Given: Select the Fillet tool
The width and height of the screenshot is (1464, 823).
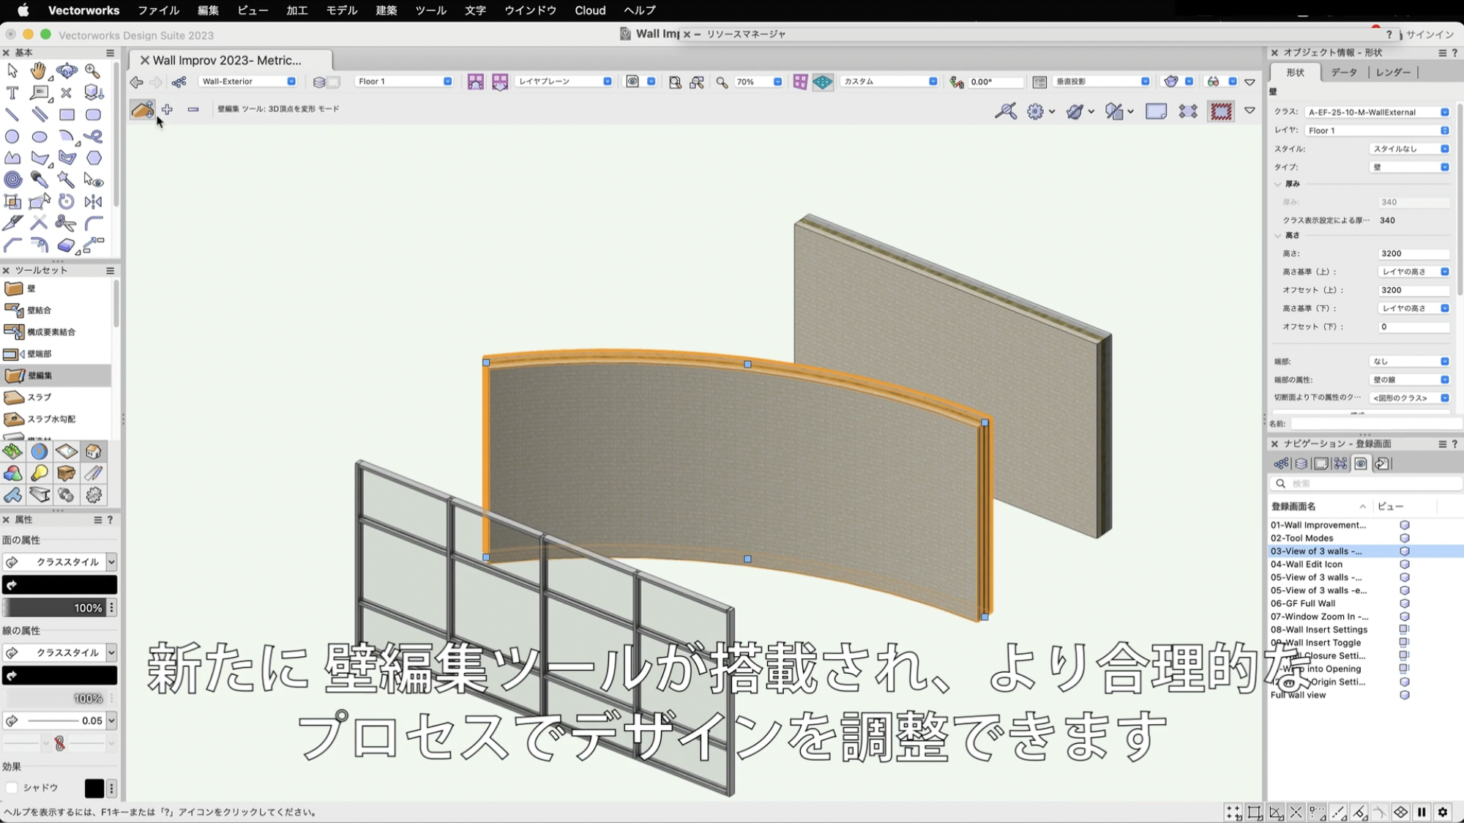Looking at the screenshot, I should click(93, 223).
